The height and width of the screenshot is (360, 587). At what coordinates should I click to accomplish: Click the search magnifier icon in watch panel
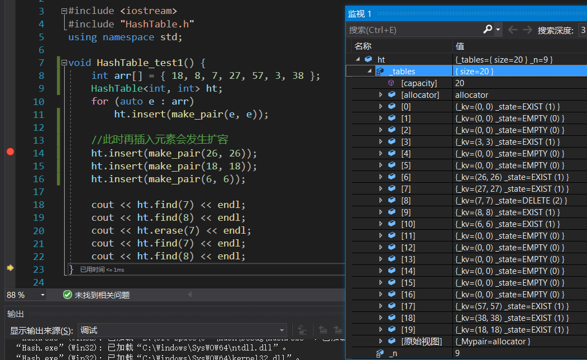click(488, 29)
